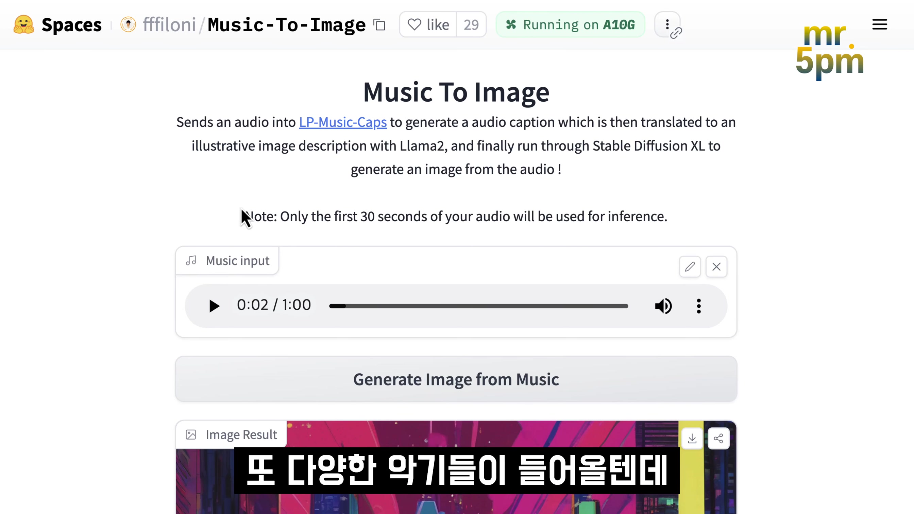Open the space options three-dot menu
Screen dimensions: 914x514
coord(667,24)
